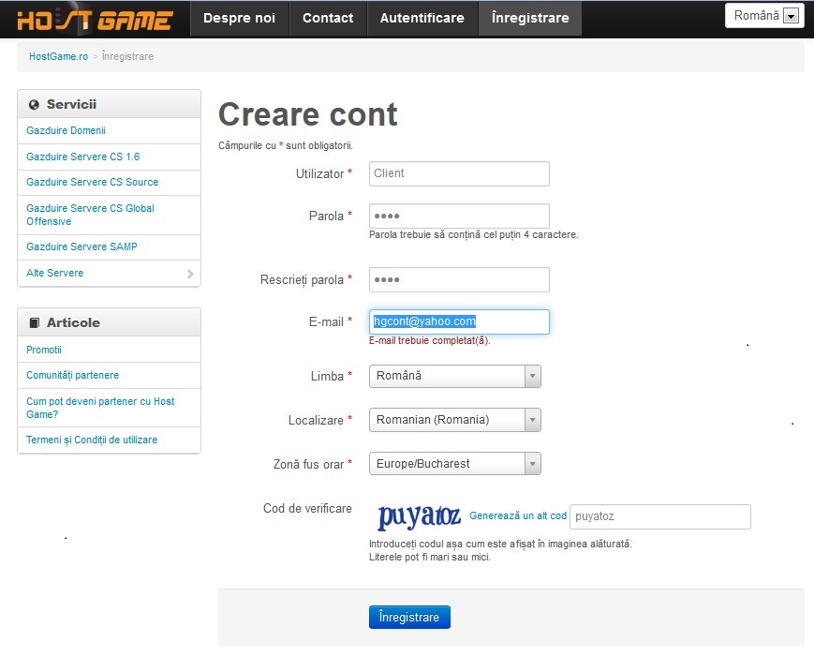This screenshot has height=657, width=814.
Task: Open the Despre noi menu
Action: (x=239, y=18)
